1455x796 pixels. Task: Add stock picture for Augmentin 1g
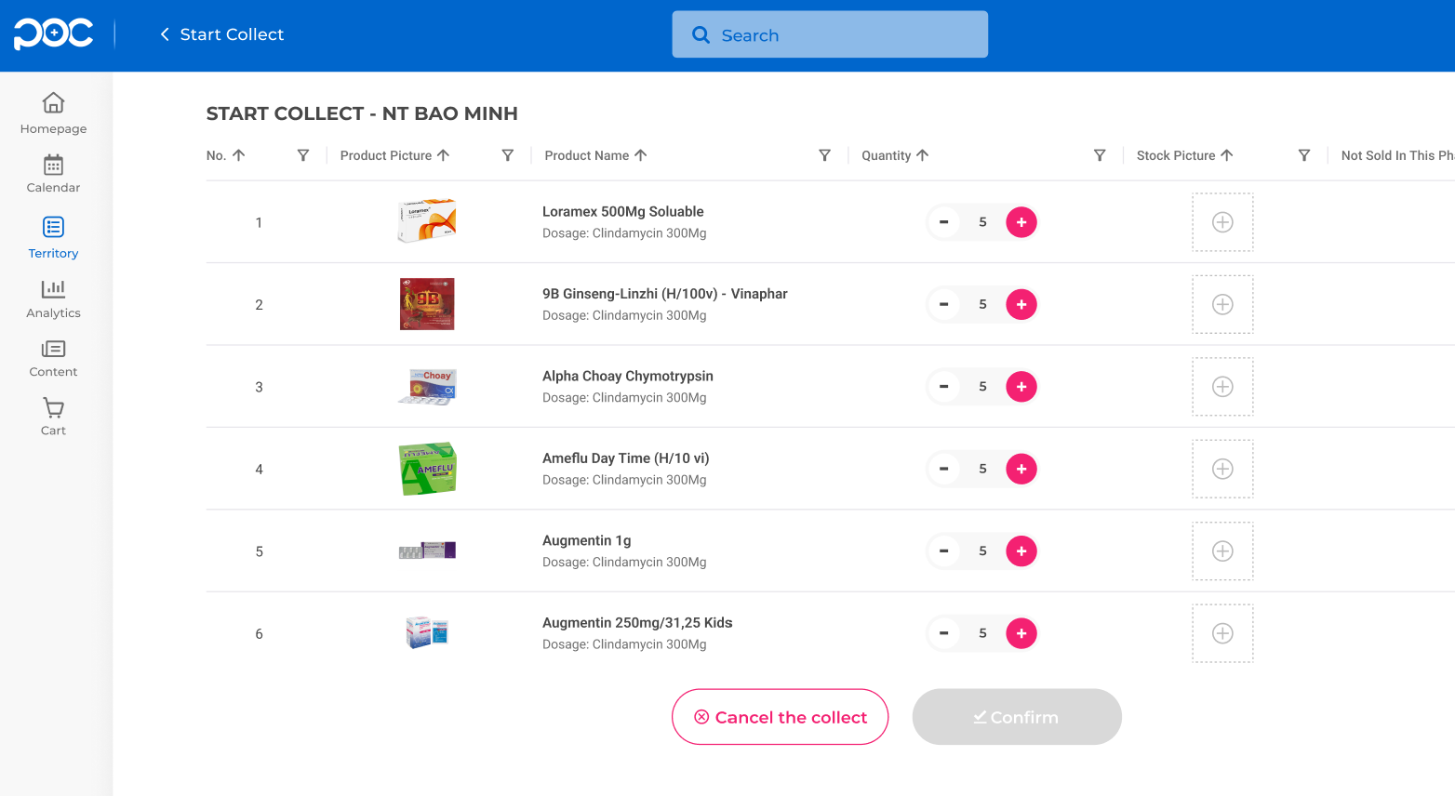pyautogui.click(x=1222, y=551)
